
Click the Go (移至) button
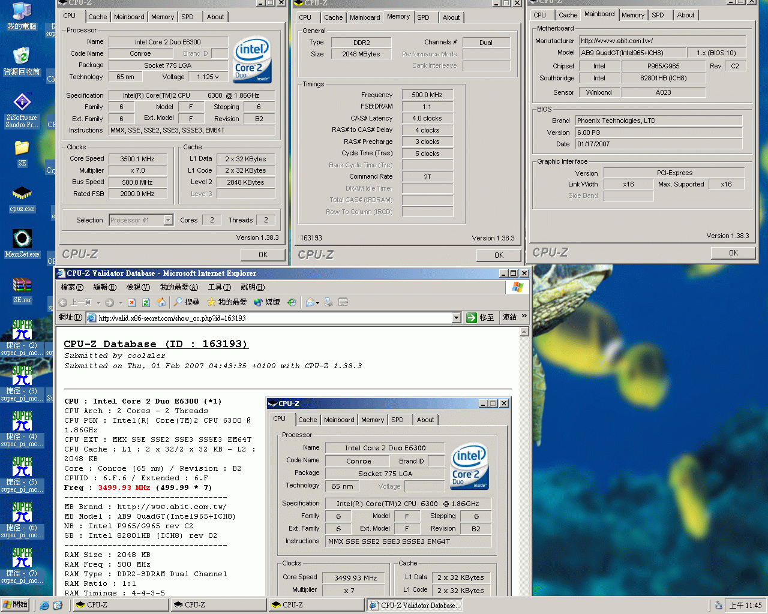pyautogui.click(x=480, y=317)
